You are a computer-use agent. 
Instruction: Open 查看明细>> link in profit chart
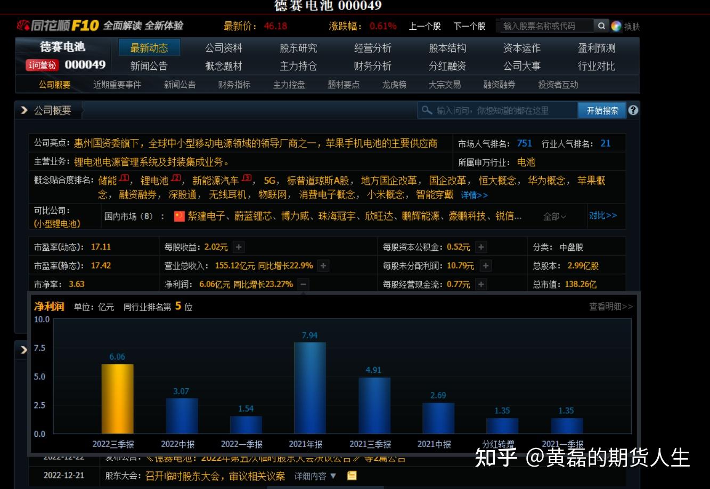[611, 306]
